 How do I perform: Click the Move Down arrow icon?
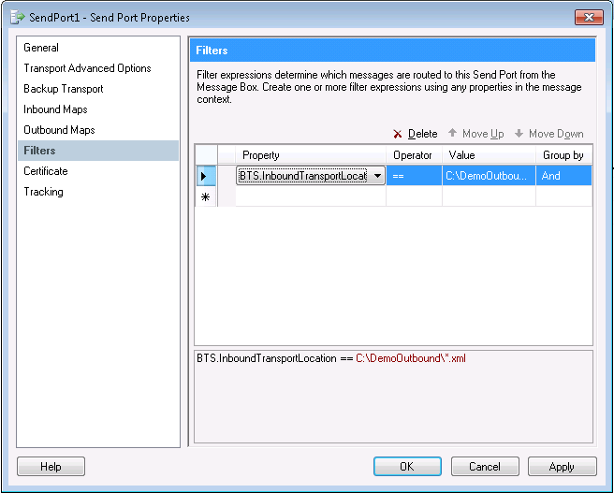pos(519,134)
